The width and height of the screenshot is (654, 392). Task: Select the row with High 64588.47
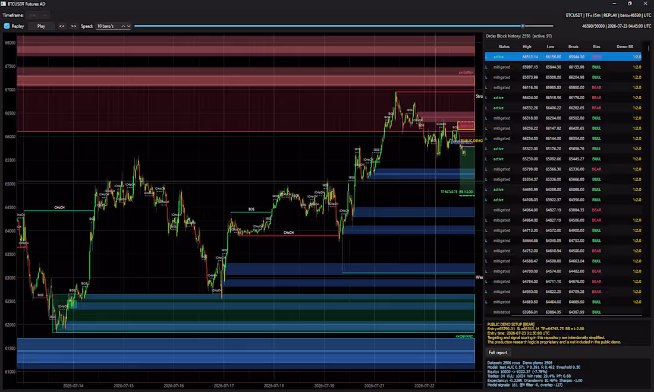pos(563,261)
